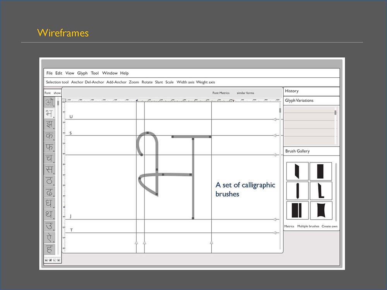Screen dimensions: 387x290
Task: Click the Glyph Variations scrollbar thumb
Action: pos(336,113)
